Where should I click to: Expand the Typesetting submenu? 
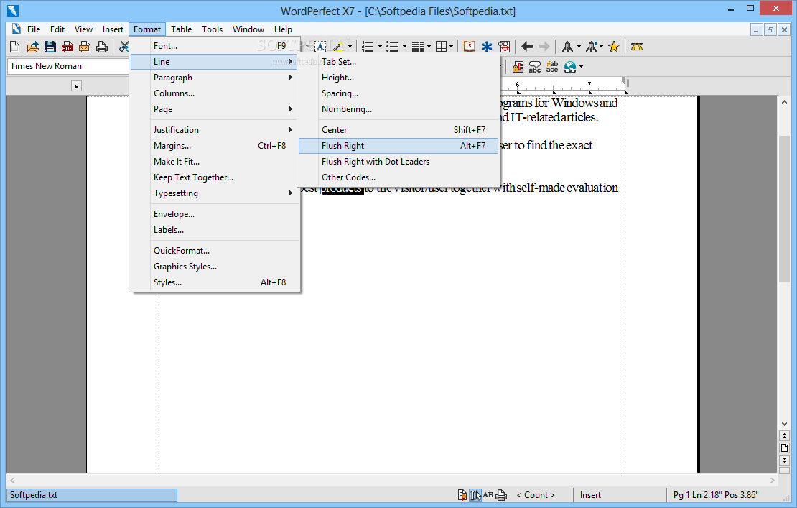215,193
